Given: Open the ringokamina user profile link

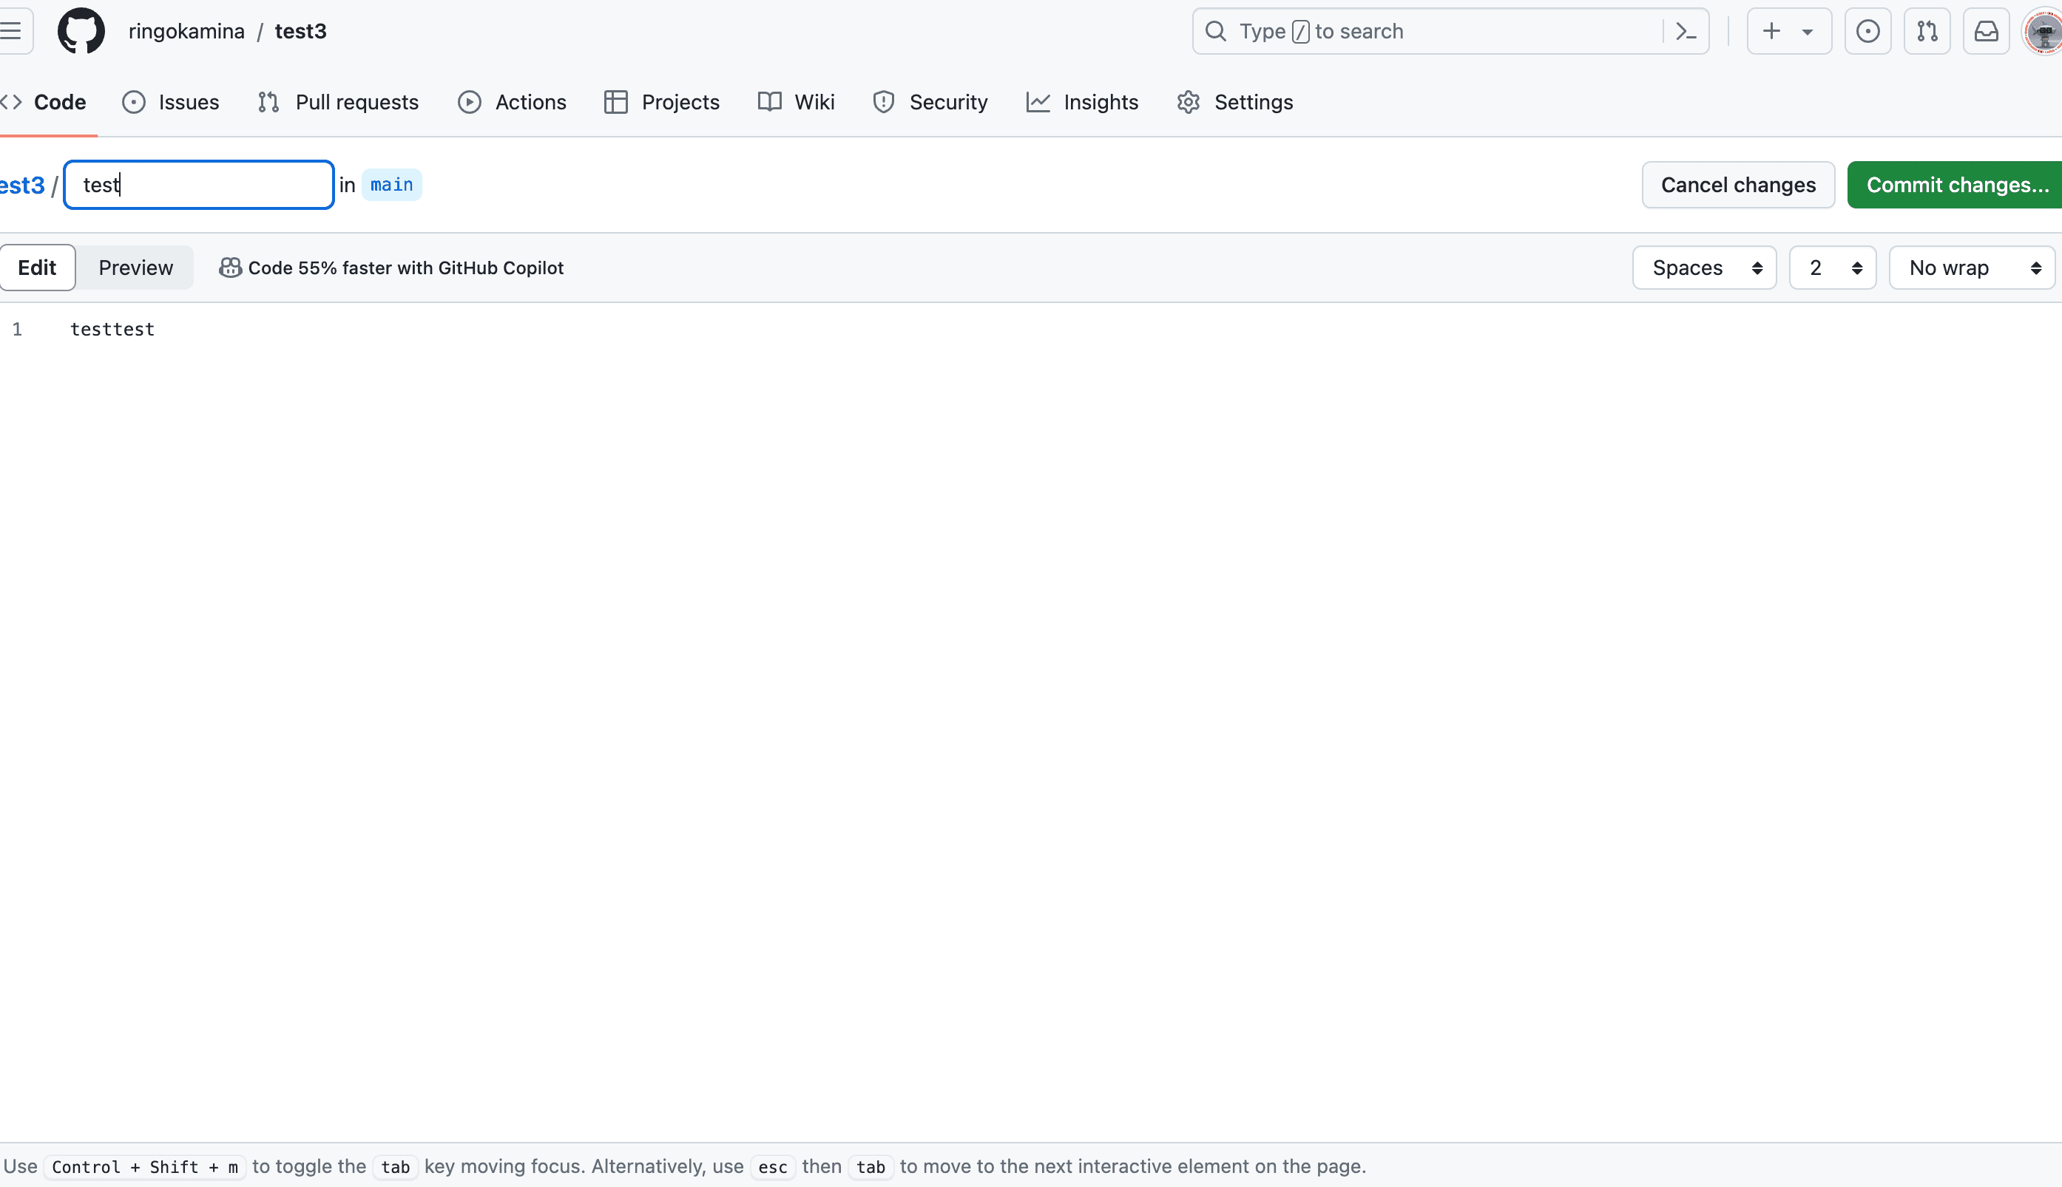Looking at the screenshot, I should click(186, 31).
